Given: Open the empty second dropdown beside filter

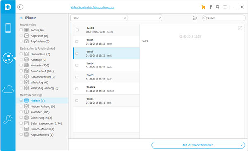Looking at the screenshot, I should 144,18.
